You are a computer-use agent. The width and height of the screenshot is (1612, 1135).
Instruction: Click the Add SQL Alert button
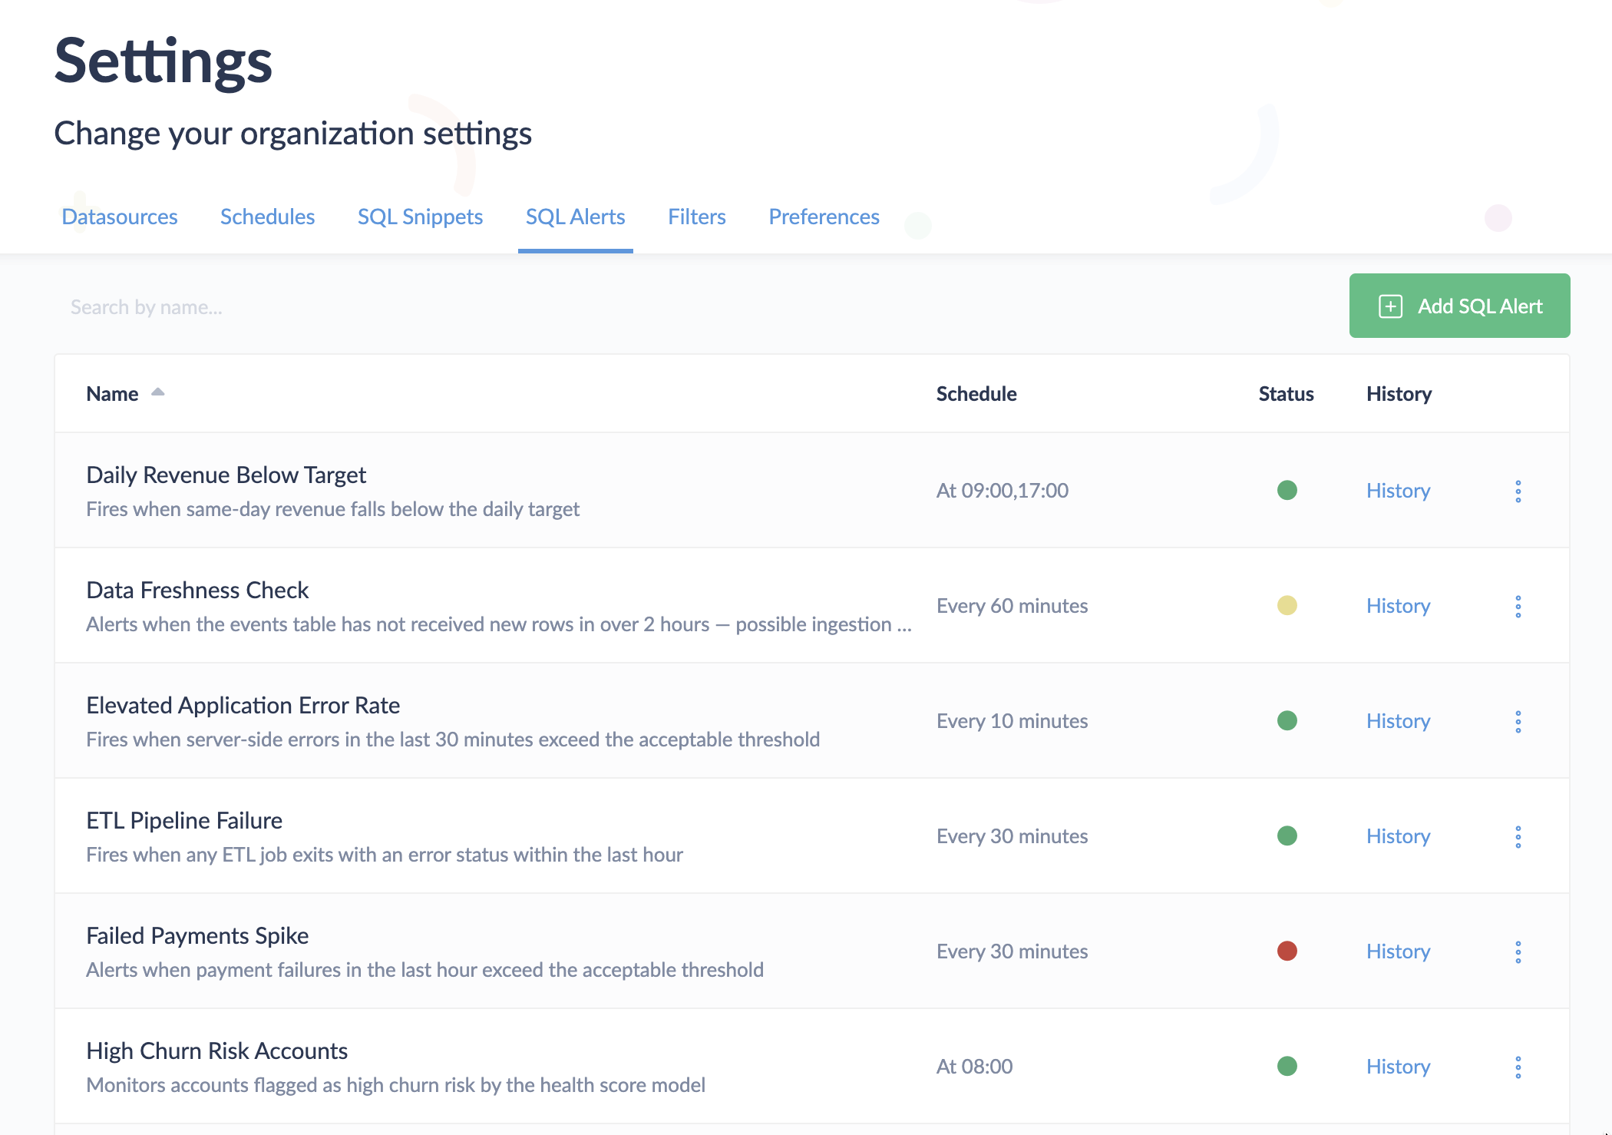[x=1459, y=306]
